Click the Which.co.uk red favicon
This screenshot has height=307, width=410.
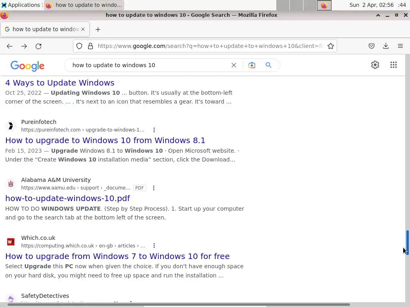11,242
